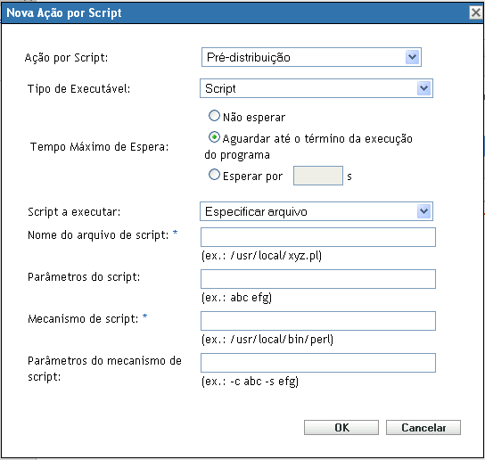This screenshot has height=460, width=485.
Task: Select the Esperar por radio option
Action: pyautogui.click(x=214, y=175)
